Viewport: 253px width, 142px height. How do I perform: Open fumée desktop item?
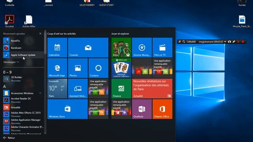pos(242,3)
